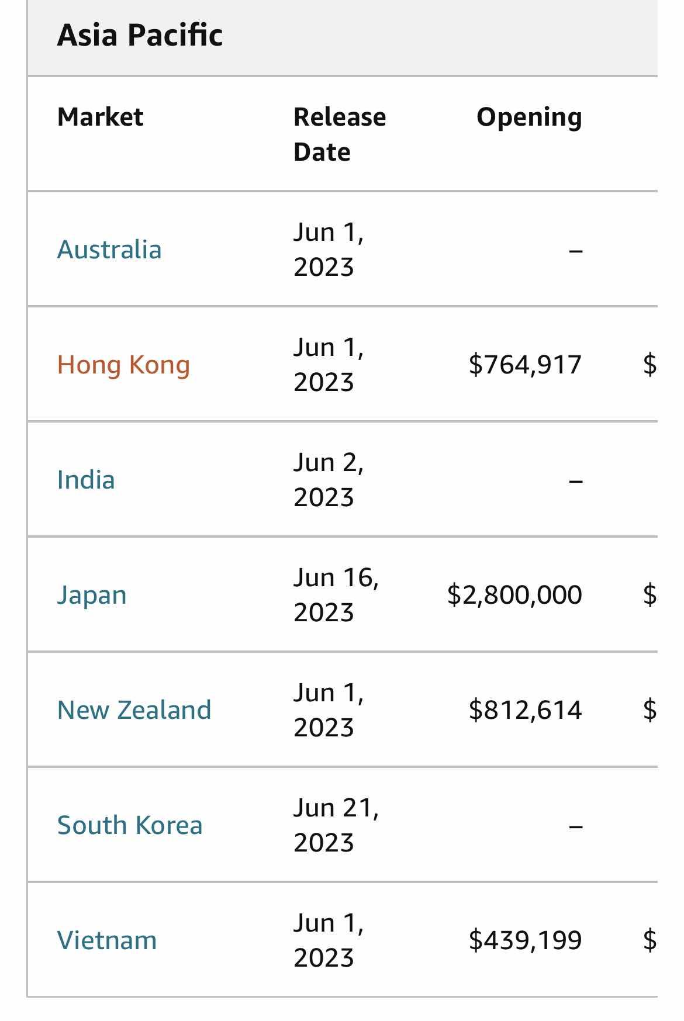Image resolution: width=684 pixels, height=1021 pixels.
Task: Click South Korea's Jun 21, 2023 date
Action: pyautogui.click(x=336, y=825)
